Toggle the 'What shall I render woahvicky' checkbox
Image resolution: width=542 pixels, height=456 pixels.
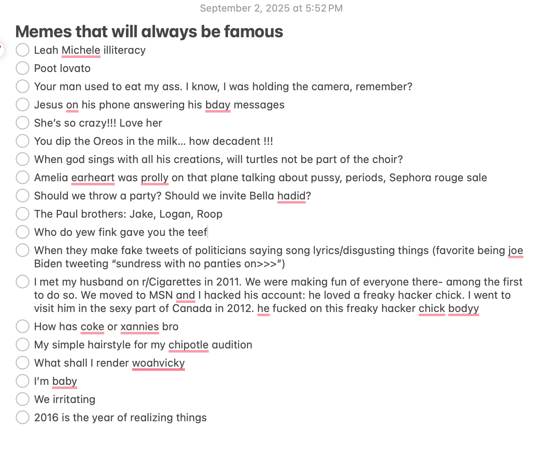[x=22, y=363]
